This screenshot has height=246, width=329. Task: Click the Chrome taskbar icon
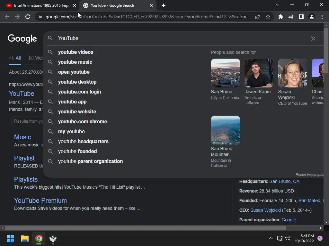[x=39, y=238]
